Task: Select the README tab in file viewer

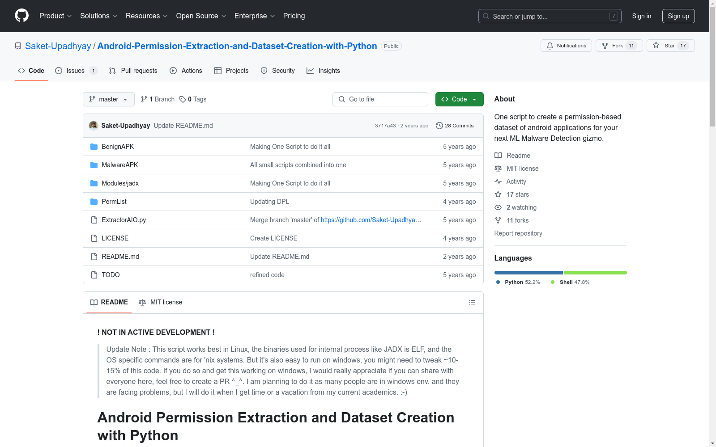Action: click(109, 303)
